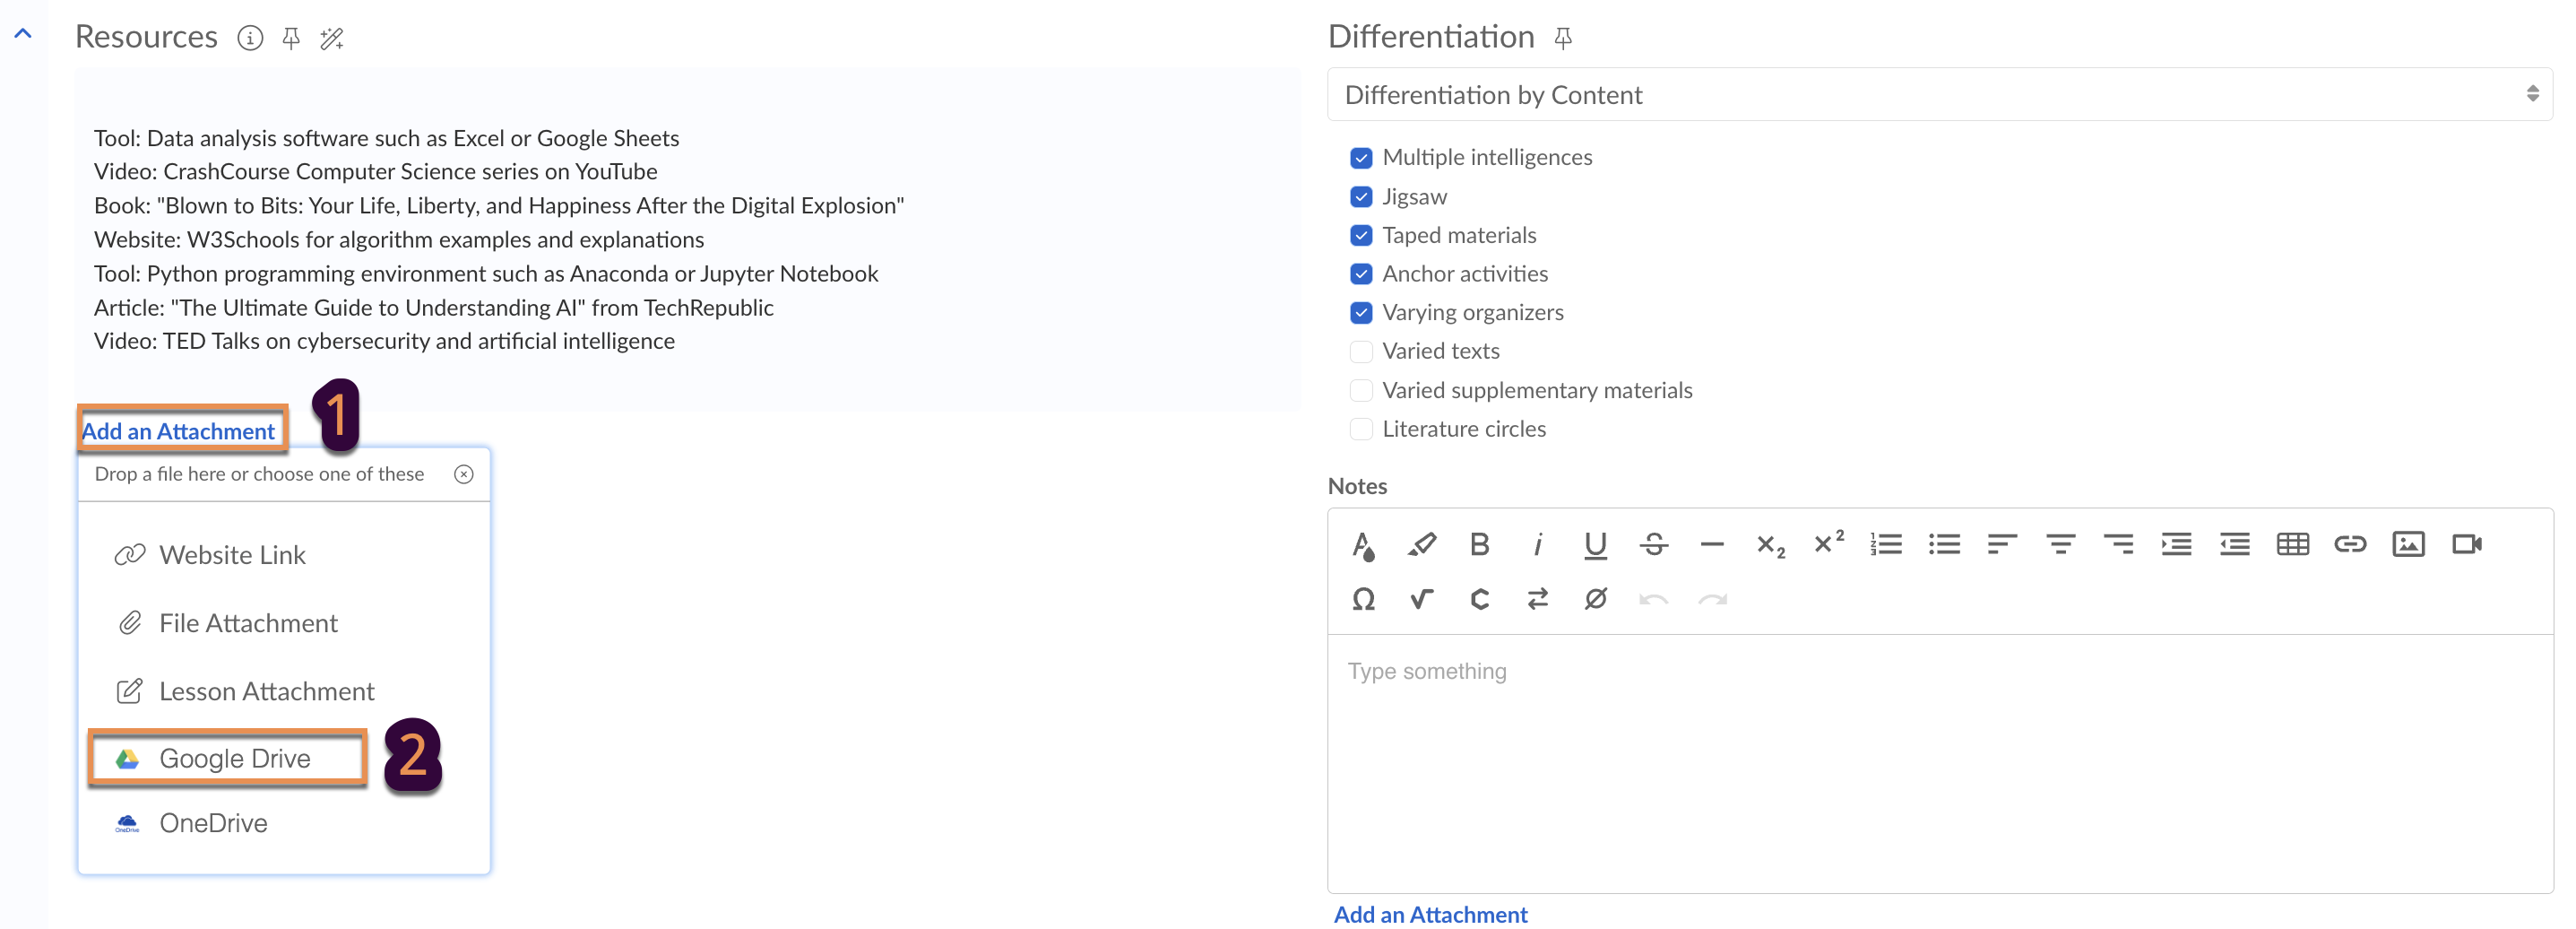
Task: Insert a table in Notes editor
Action: pos(2292,544)
